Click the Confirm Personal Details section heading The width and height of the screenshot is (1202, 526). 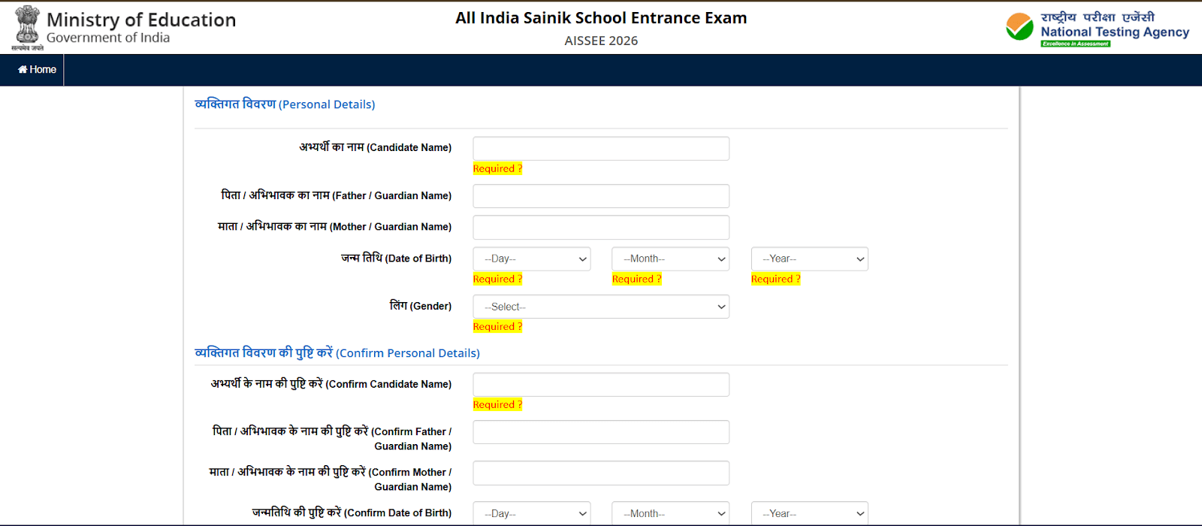coord(337,353)
